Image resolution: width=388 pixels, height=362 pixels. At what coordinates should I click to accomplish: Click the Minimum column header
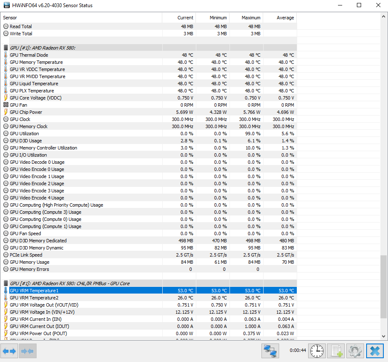(x=213, y=18)
